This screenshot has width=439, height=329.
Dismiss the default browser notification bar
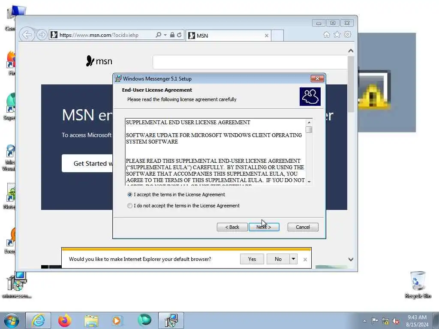pyautogui.click(x=305, y=260)
